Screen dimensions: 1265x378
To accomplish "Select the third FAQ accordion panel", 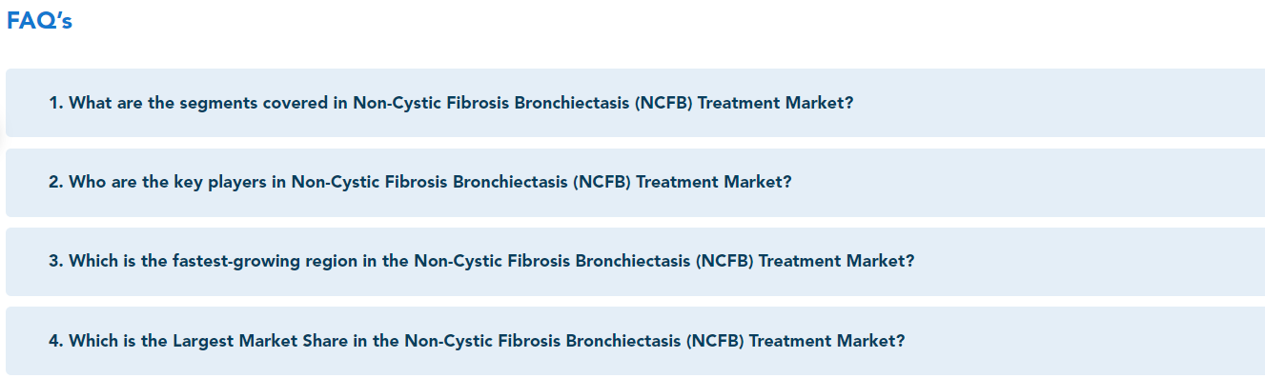I will [635, 261].
